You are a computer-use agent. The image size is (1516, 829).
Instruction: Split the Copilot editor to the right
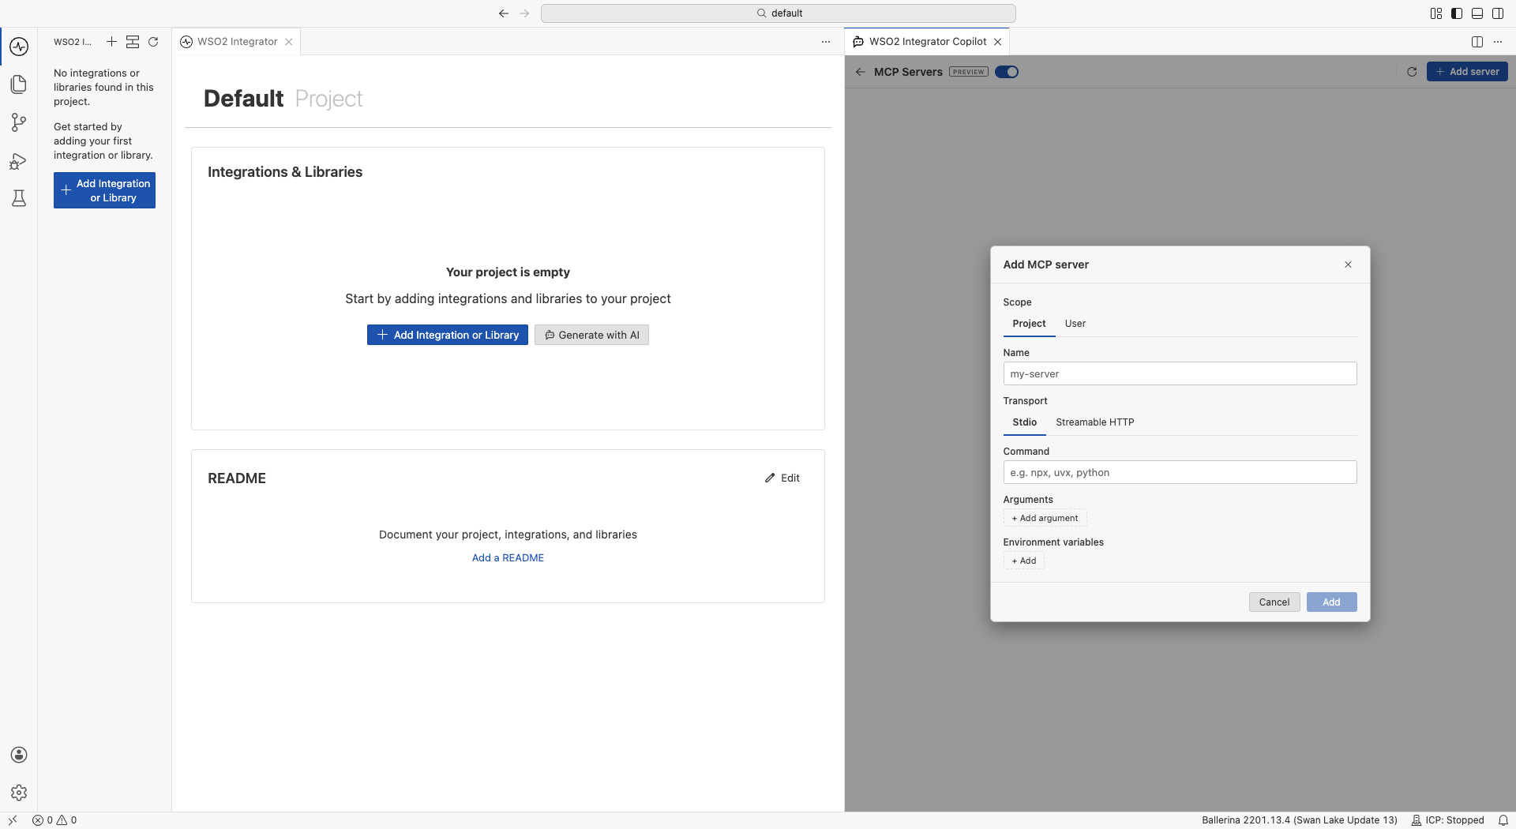(1477, 42)
